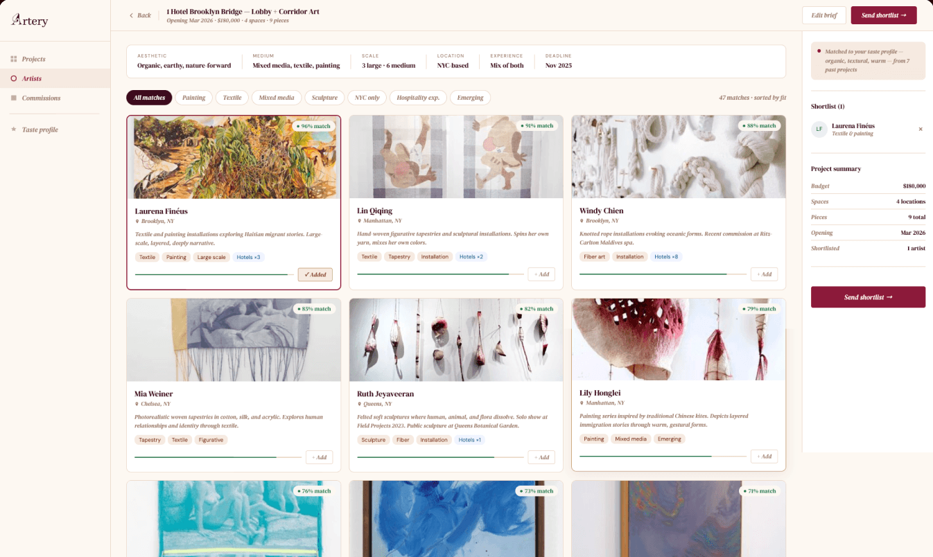Toggle the Emerging filter

click(470, 98)
